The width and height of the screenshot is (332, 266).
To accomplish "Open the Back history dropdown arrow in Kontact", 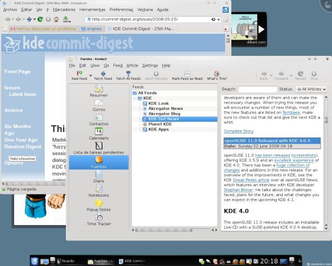I will 271,75.
